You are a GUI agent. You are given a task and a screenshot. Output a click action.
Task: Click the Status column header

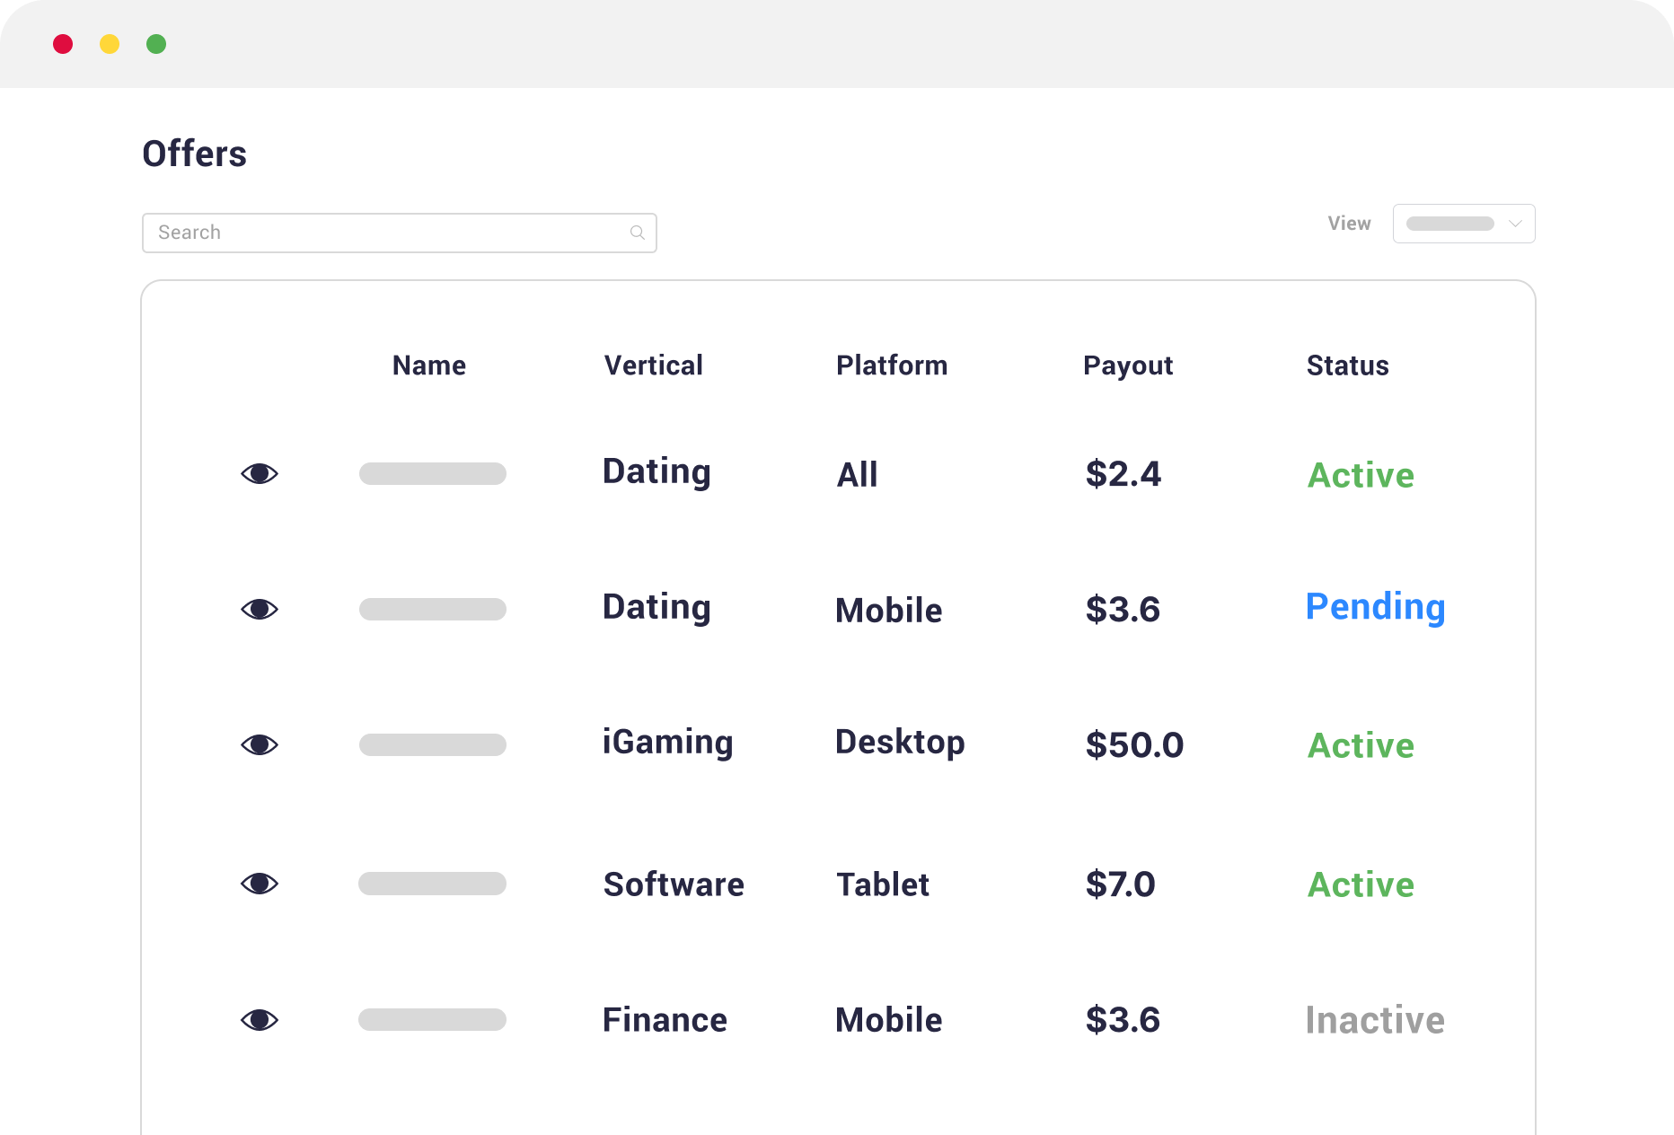[x=1347, y=365]
